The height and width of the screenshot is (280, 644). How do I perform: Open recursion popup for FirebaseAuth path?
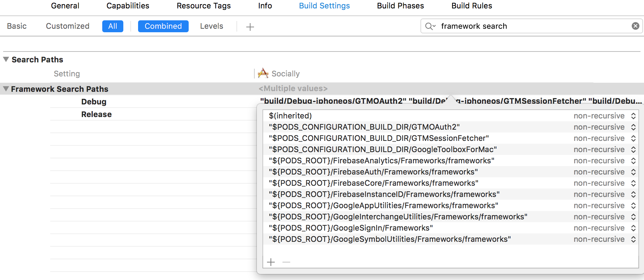(x=633, y=172)
